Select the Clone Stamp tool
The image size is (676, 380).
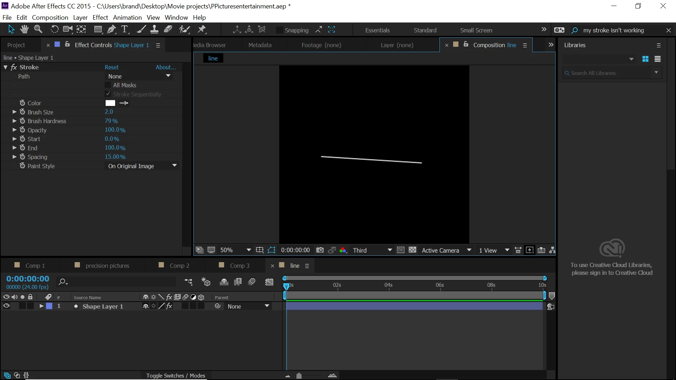point(154,30)
